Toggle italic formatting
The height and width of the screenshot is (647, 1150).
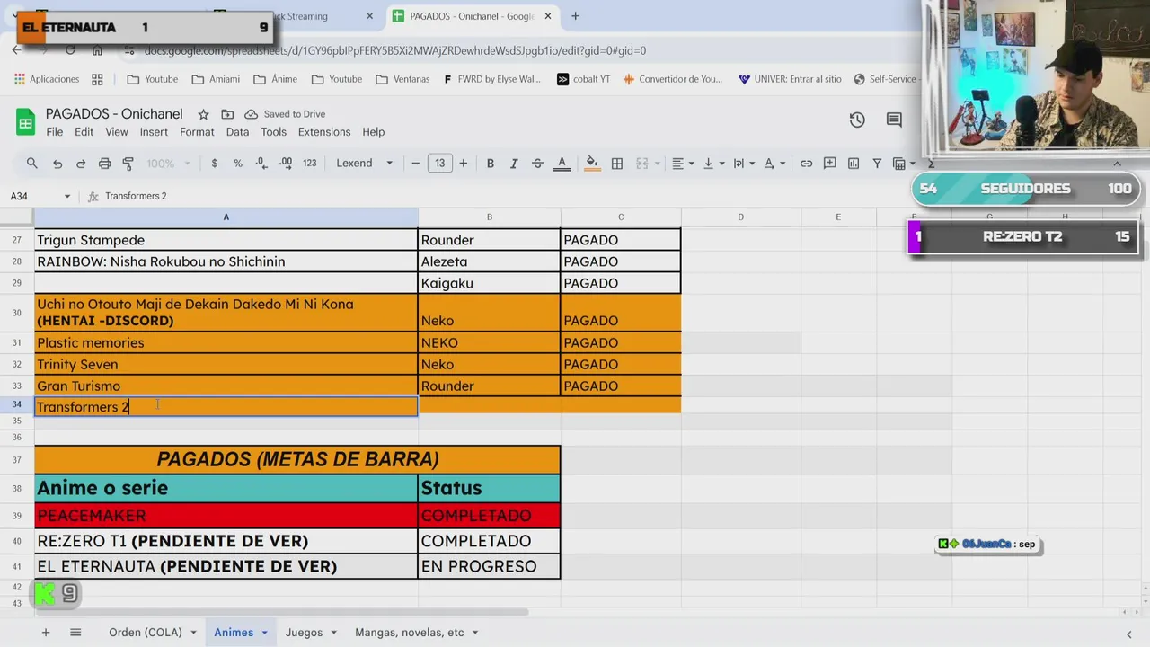(x=514, y=164)
